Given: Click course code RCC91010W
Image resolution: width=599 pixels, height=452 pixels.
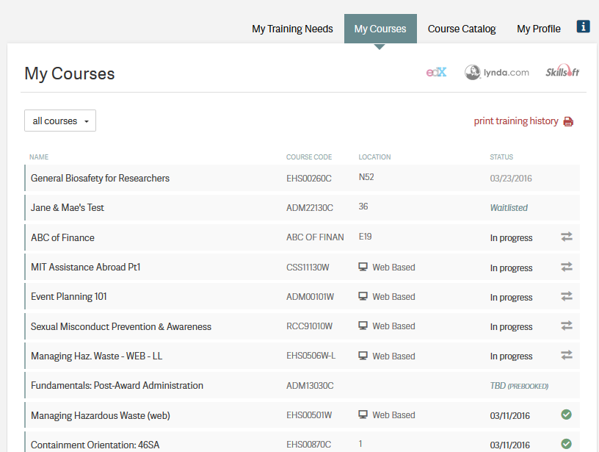Looking at the screenshot, I should pos(310,326).
